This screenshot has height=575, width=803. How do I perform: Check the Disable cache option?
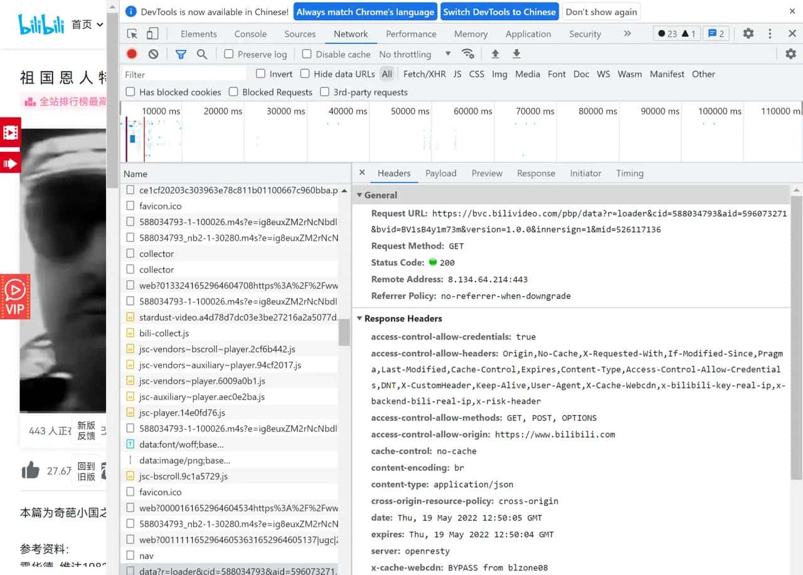click(x=307, y=54)
